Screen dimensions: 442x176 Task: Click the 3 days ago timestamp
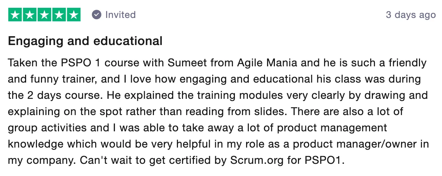coord(411,15)
